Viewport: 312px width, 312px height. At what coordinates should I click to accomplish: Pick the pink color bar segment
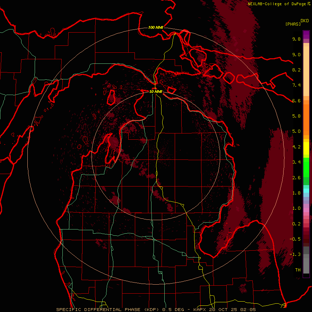(306, 210)
